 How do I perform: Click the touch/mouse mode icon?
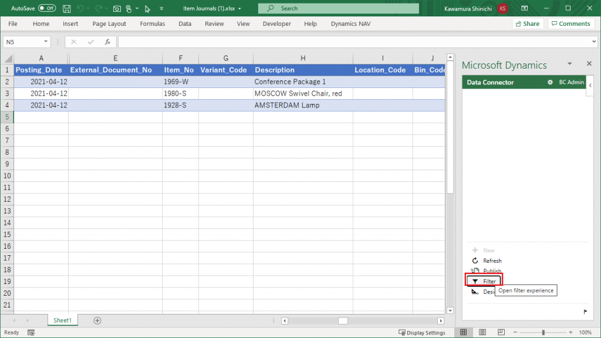coord(129,8)
